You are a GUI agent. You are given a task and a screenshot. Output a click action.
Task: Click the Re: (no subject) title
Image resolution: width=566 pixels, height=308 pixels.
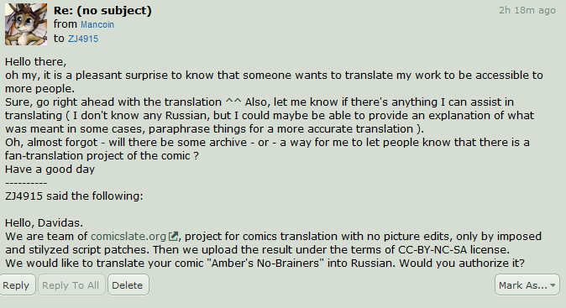pyautogui.click(x=102, y=10)
